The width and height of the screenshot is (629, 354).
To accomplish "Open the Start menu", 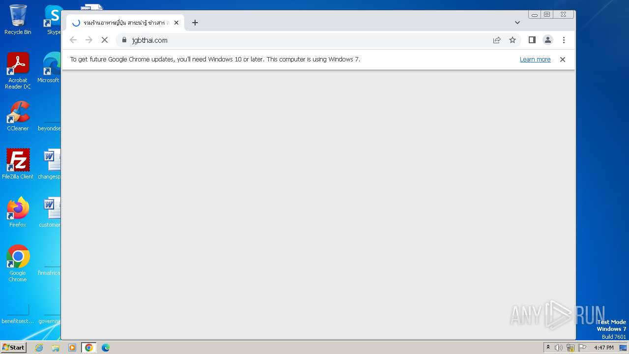I will coord(14,347).
